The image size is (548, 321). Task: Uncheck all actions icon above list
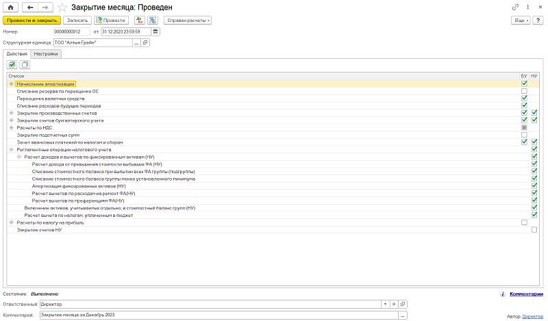(x=25, y=64)
